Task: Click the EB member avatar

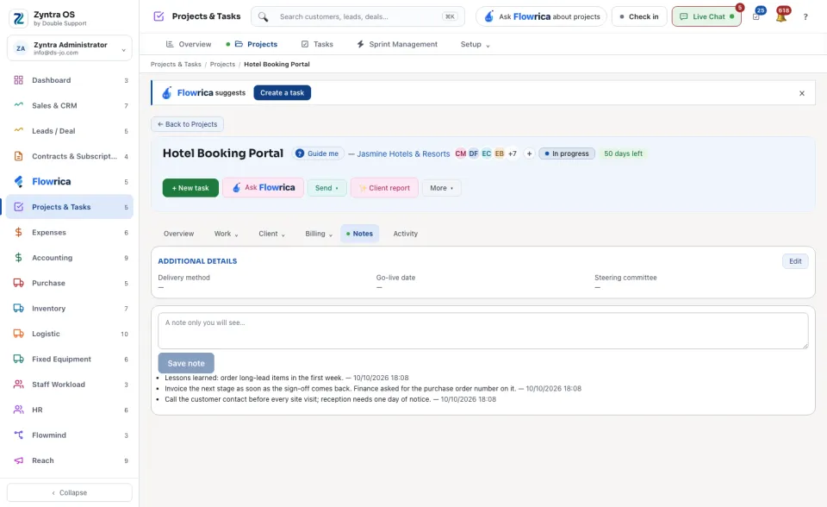Action: pos(500,153)
